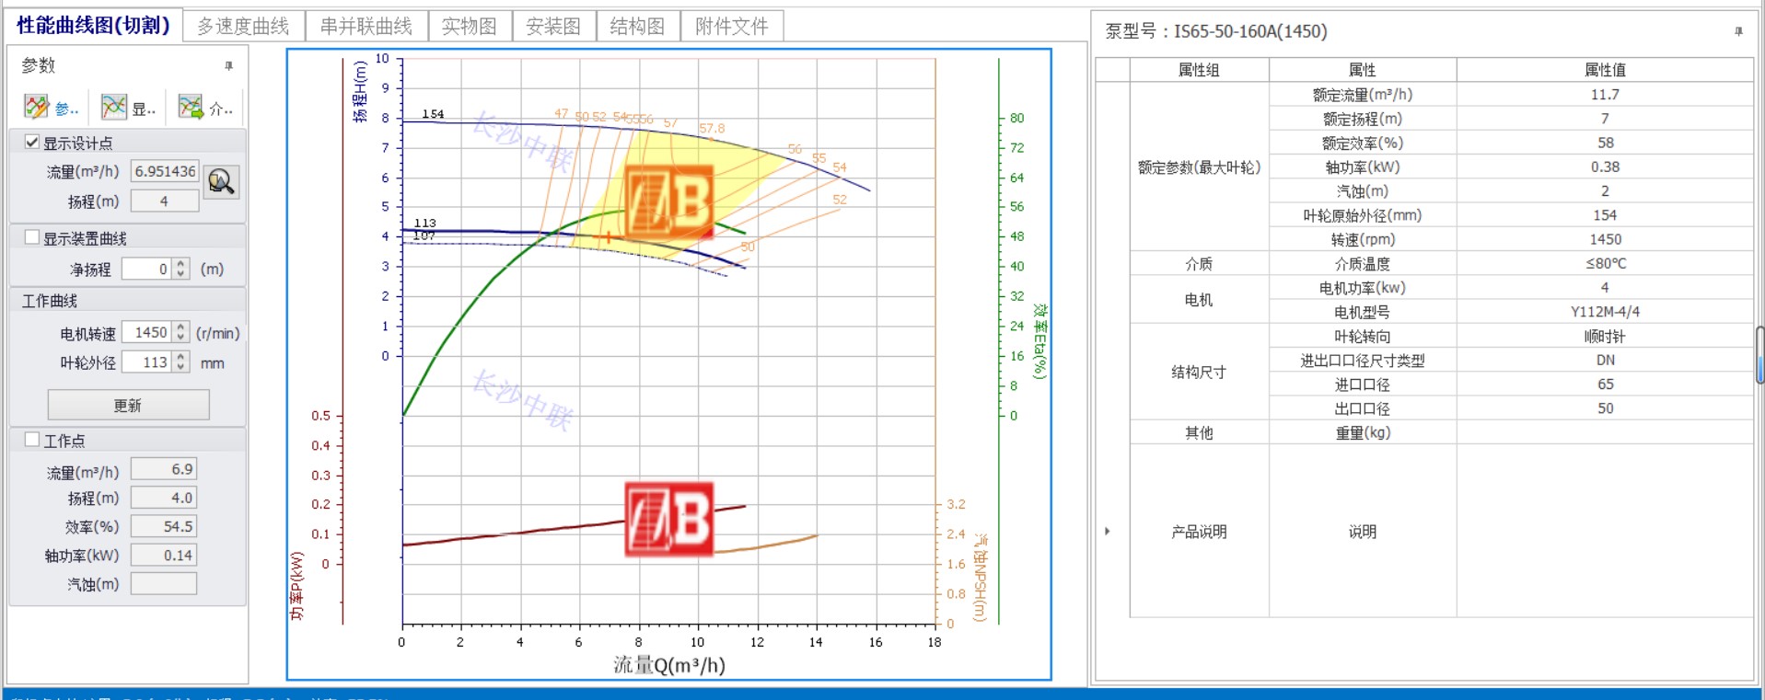
Task: Tick the 工作点 checkbox
Action: coord(32,440)
